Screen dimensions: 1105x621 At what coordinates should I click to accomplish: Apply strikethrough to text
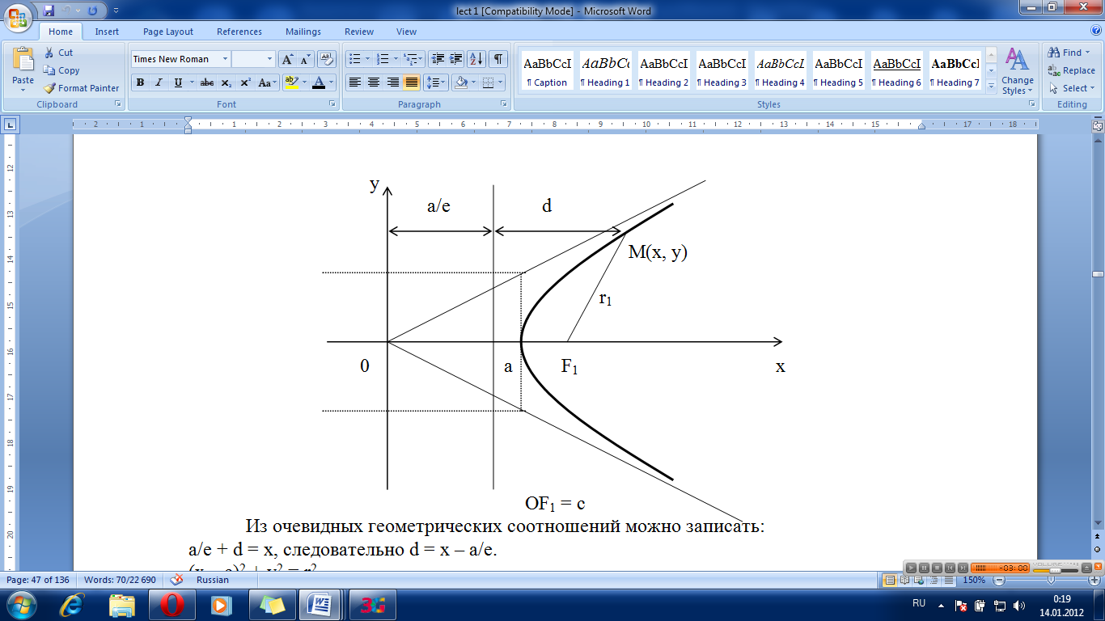207,82
